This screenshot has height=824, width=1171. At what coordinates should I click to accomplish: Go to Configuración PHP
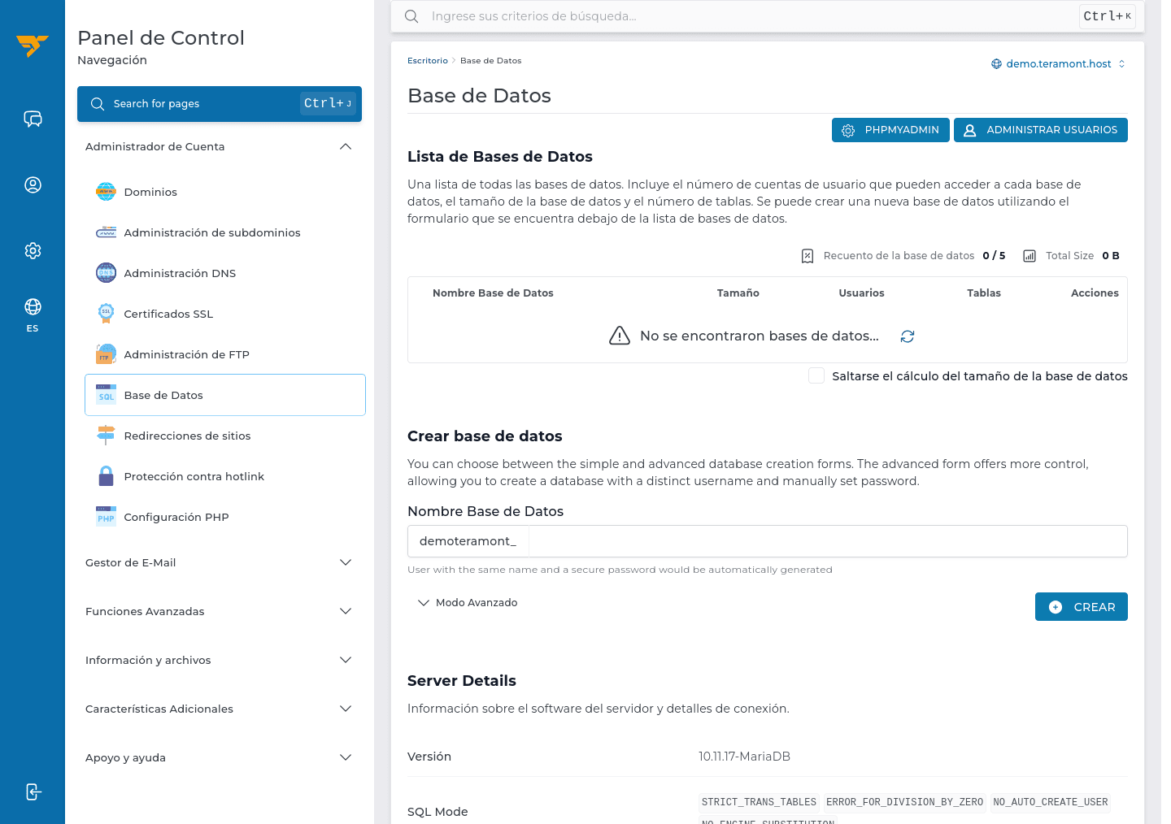pos(225,517)
